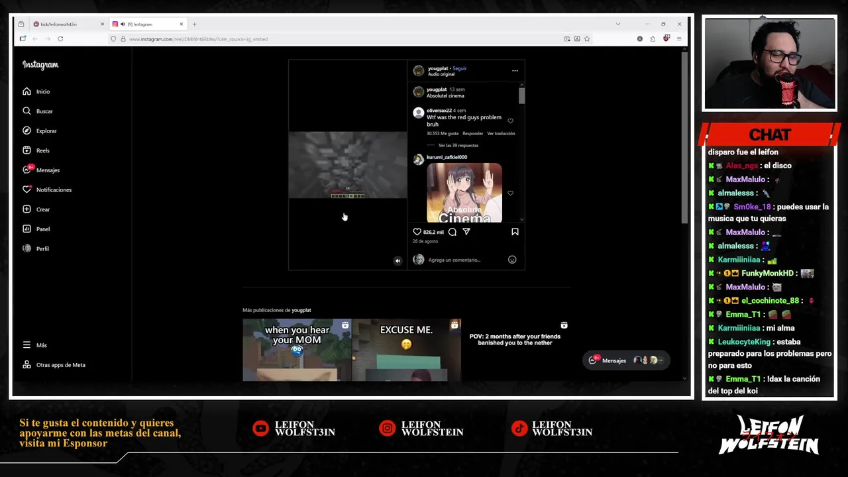Go back in the browser
Image resolution: width=848 pixels, height=477 pixels.
pyautogui.click(x=35, y=39)
